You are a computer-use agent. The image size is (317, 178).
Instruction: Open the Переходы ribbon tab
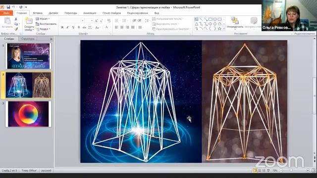[x=71, y=13]
